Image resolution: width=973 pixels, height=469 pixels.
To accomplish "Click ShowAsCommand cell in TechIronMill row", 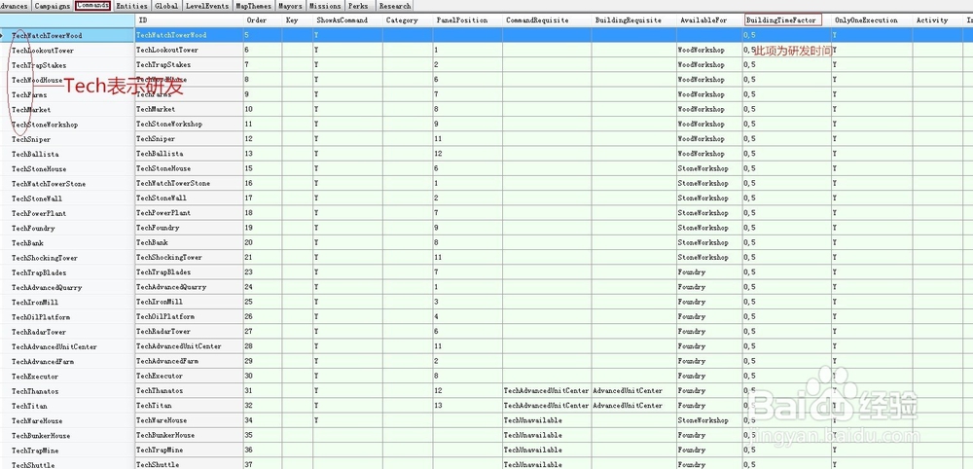I will pos(347,302).
